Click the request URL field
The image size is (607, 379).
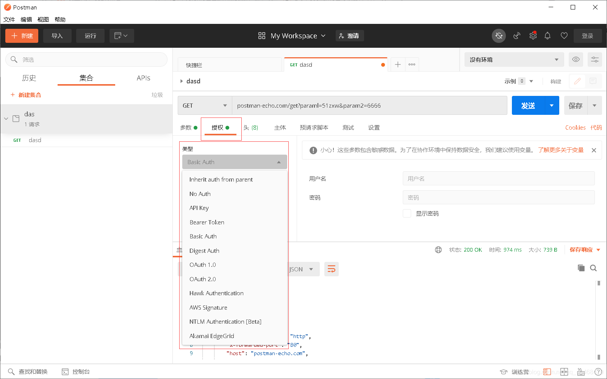click(369, 105)
